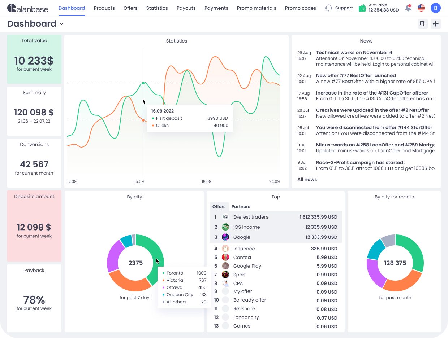Image resolution: width=448 pixels, height=338 pixels.
Task: Expand the Dashboard title dropdown chevron
Action: [x=61, y=24]
